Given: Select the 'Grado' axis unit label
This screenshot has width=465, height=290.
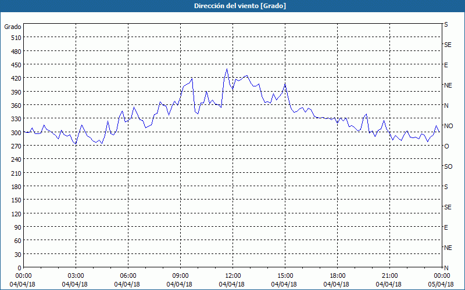Looking at the screenshot, I should 13,27.
